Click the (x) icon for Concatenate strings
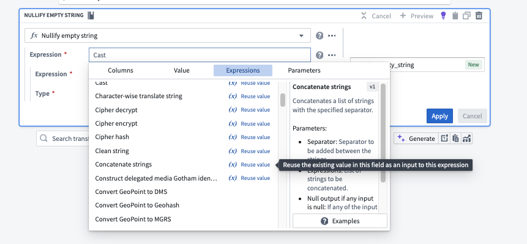 tap(233, 165)
